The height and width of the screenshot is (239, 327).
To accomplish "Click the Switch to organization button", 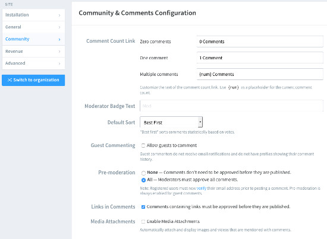I will [x=33, y=80].
